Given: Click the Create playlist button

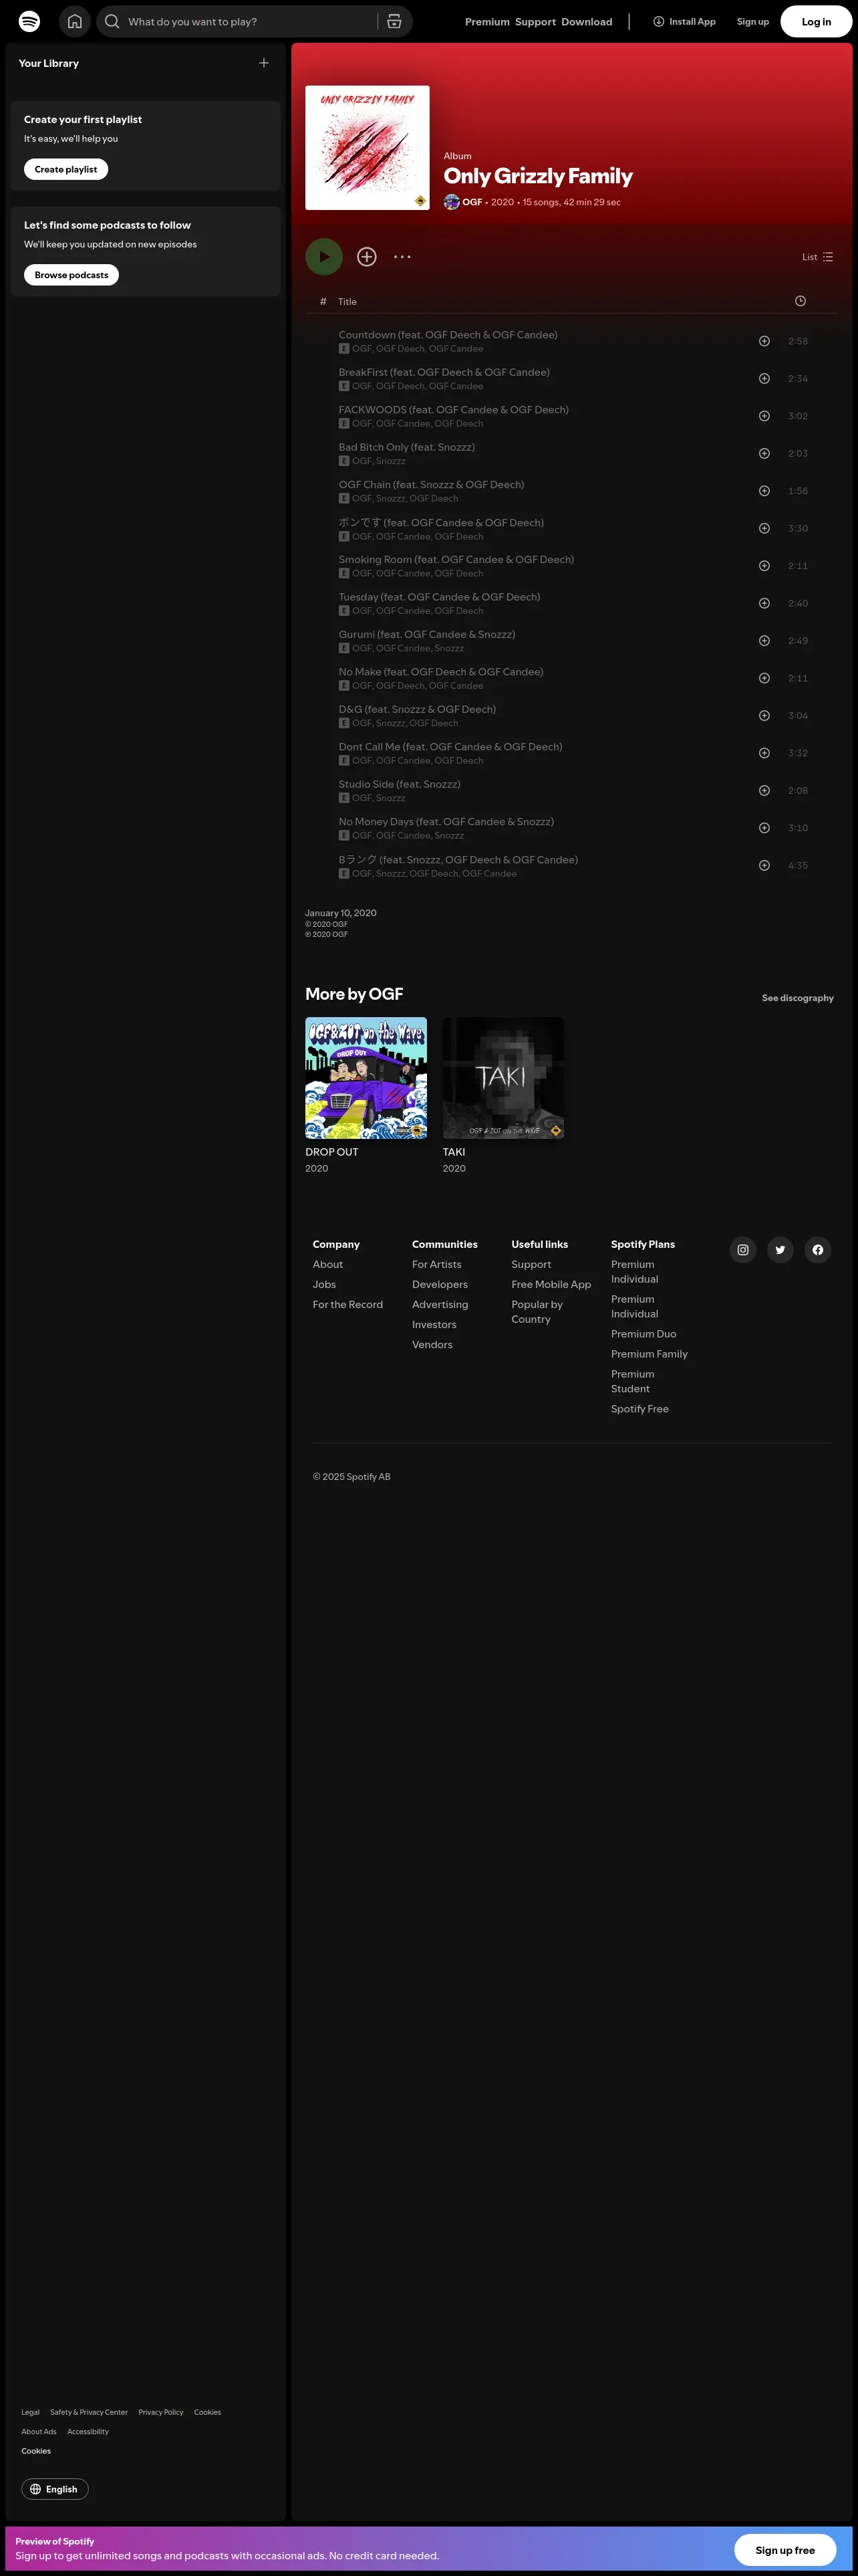Looking at the screenshot, I should (66, 170).
